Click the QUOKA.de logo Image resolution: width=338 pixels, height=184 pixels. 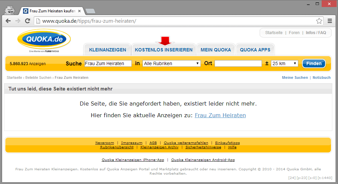pyautogui.click(x=44, y=40)
